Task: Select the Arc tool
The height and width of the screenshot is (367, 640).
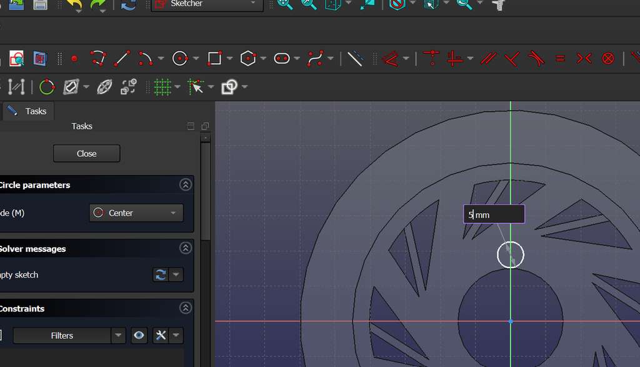Action: (x=145, y=59)
